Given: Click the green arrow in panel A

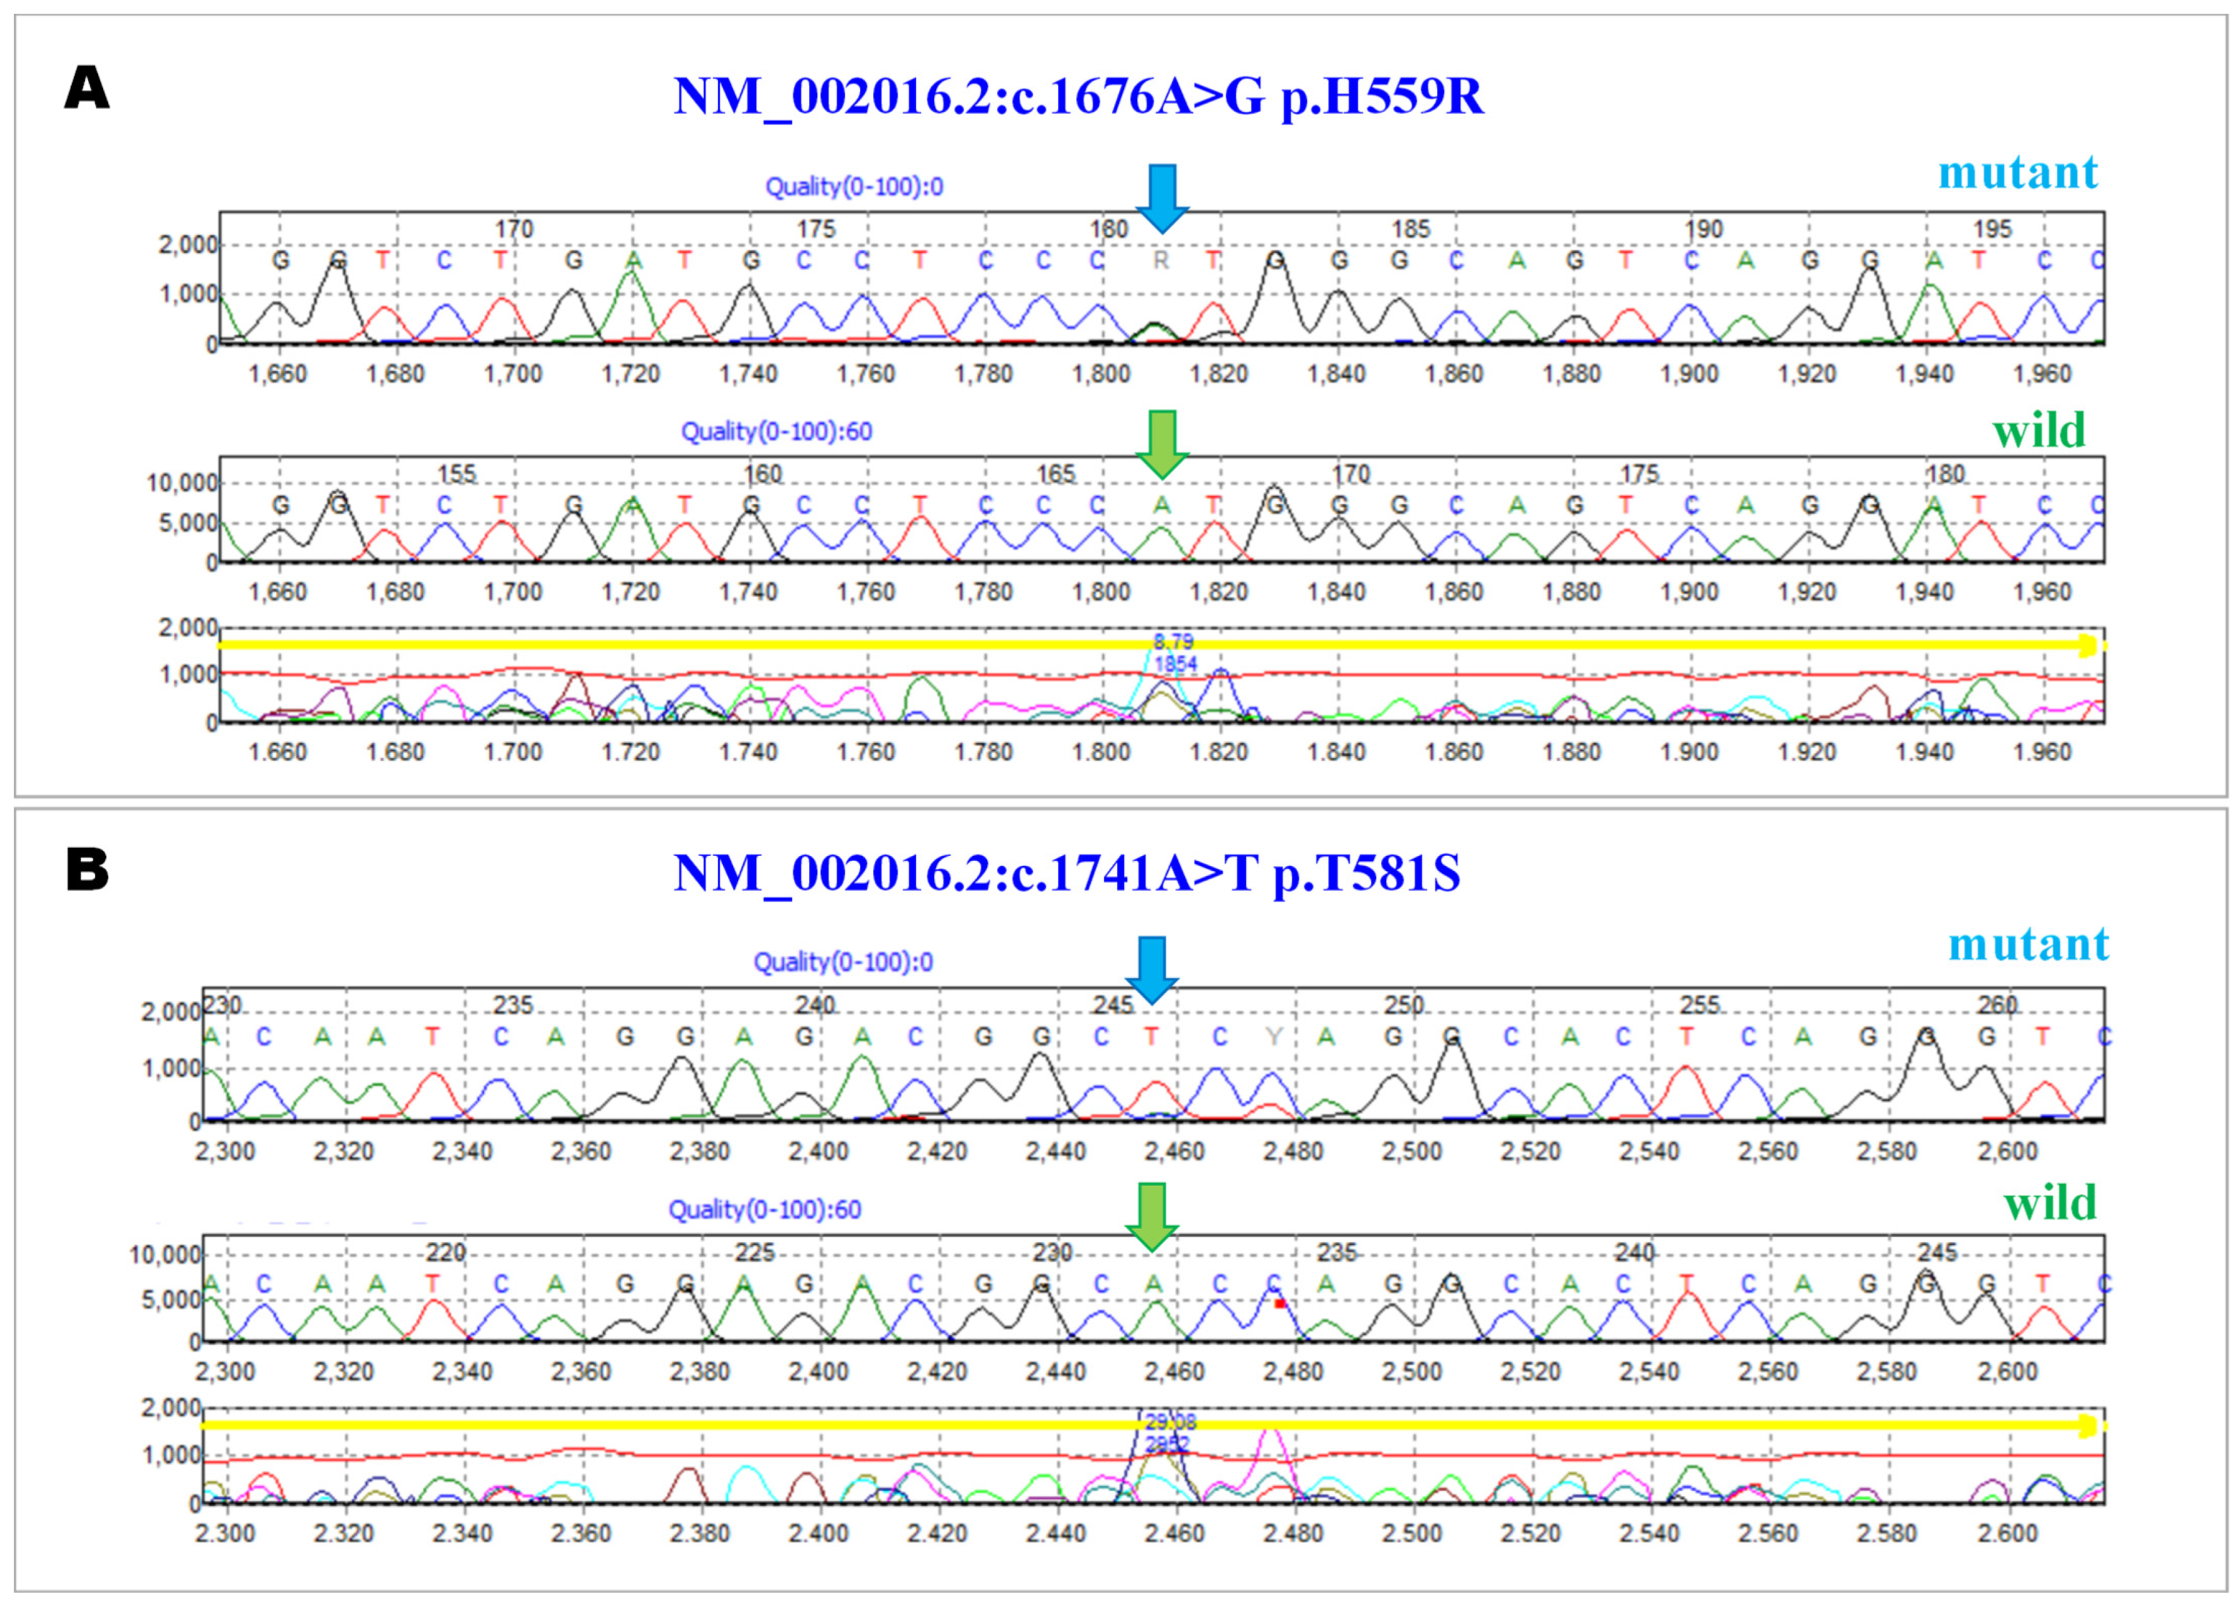Looking at the screenshot, I should click(x=1163, y=443).
